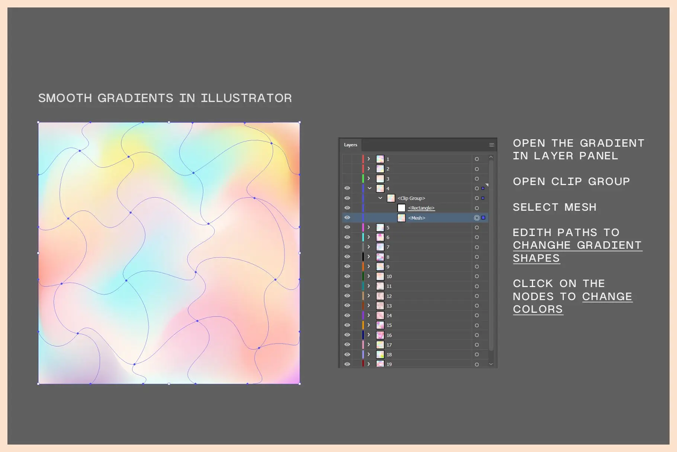Select the Rectangle sublayer name

pos(421,208)
